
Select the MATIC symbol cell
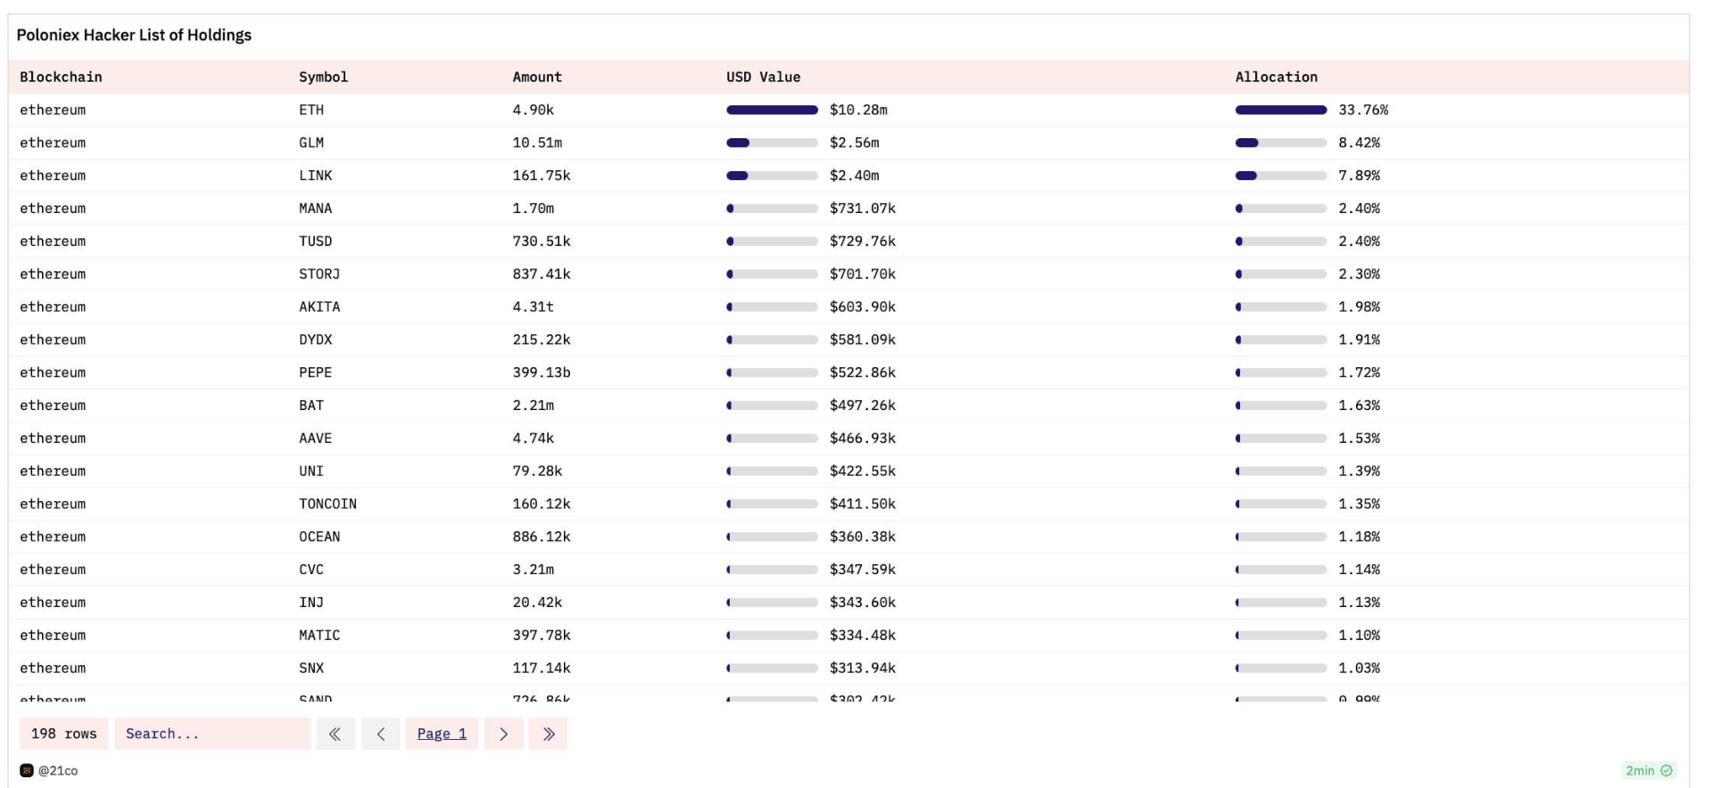pyautogui.click(x=319, y=636)
